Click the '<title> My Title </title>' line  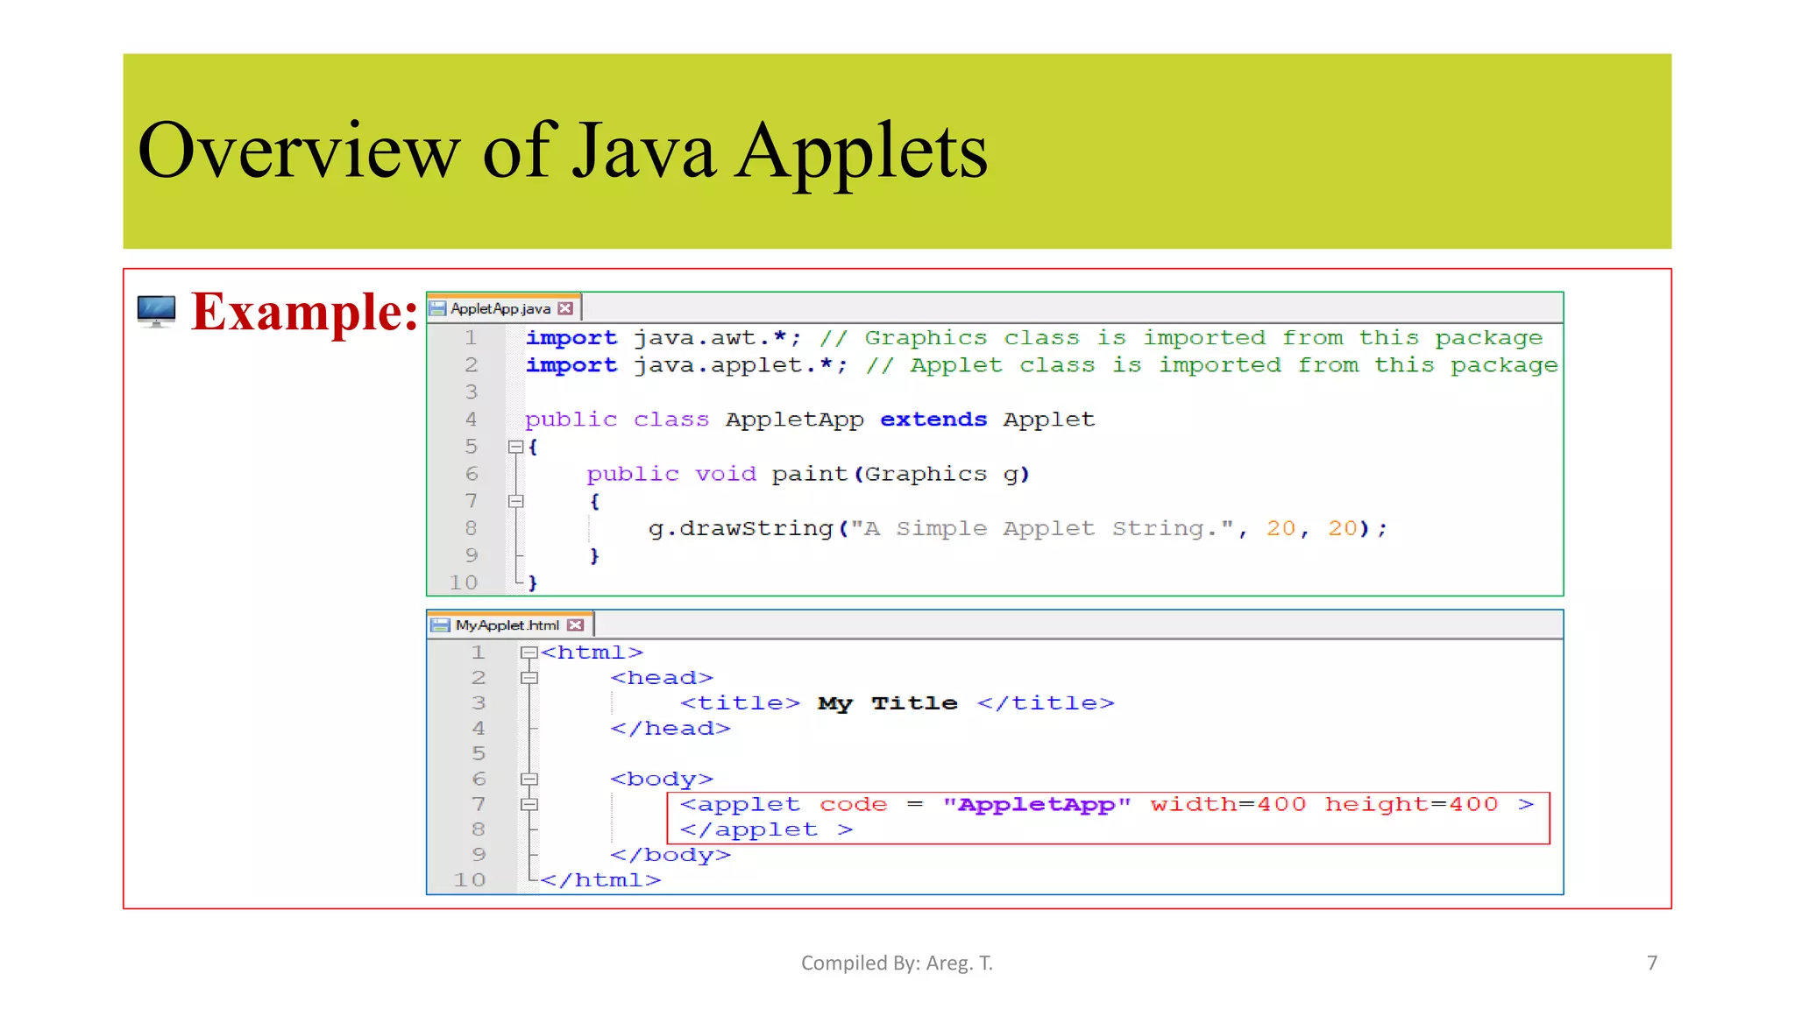pyautogui.click(x=897, y=703)
